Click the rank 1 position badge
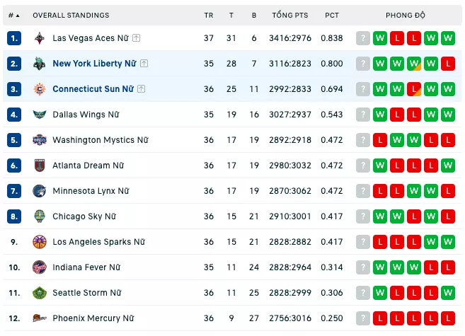 click(x=14, y=38)
